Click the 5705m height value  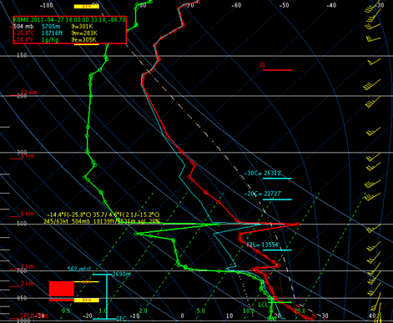click(51, 27)
